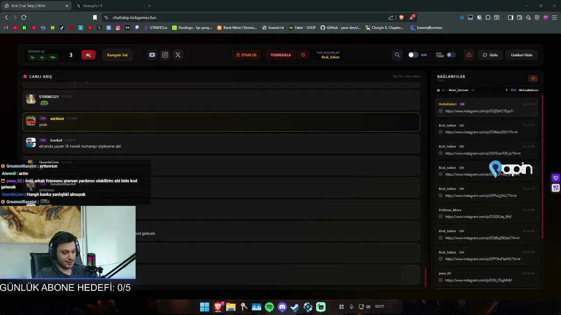This screenshot has height=315, width=561.
Task: Go back in browser history
Action: 6,17
